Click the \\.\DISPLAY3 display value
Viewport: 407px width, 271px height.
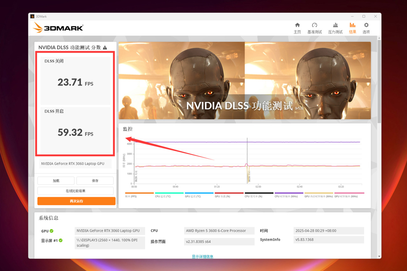point(110,243)
